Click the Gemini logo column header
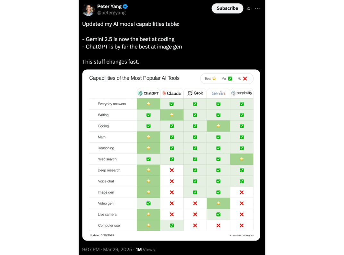Viewport: 344px width, 255px height. point(218,93)
